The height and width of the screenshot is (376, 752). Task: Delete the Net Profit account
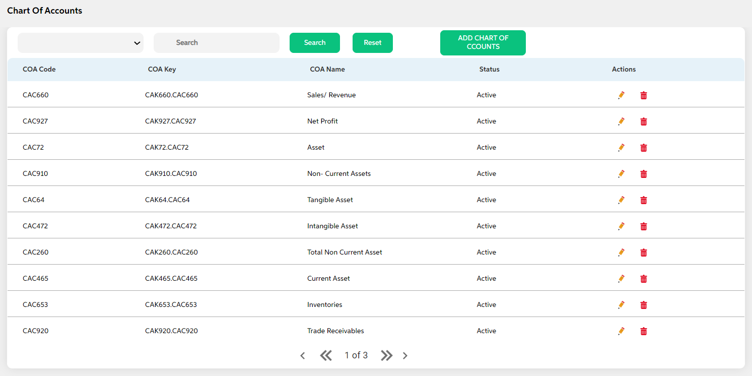click(x=643, y=121)
